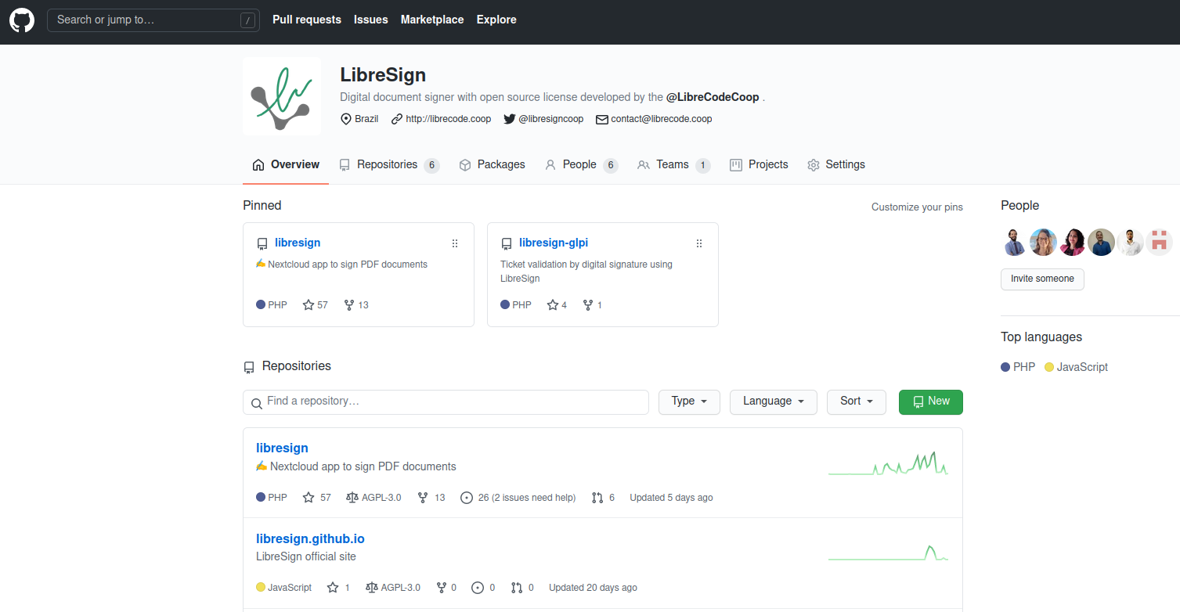Filter by JavaScript in Top languages
The width and height of the screenshot is (1180, 612).
pyautogui.click(x=1077, y=367)
